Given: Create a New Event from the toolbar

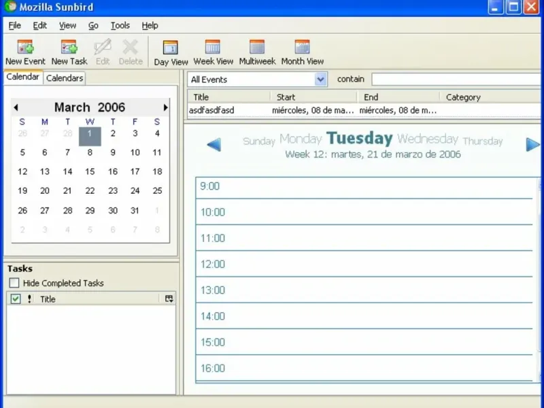Looking at the screenshot, I should click(x=25, y=52).
